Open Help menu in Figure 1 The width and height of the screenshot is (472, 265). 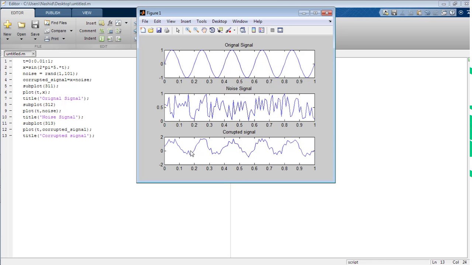(258, 21)
